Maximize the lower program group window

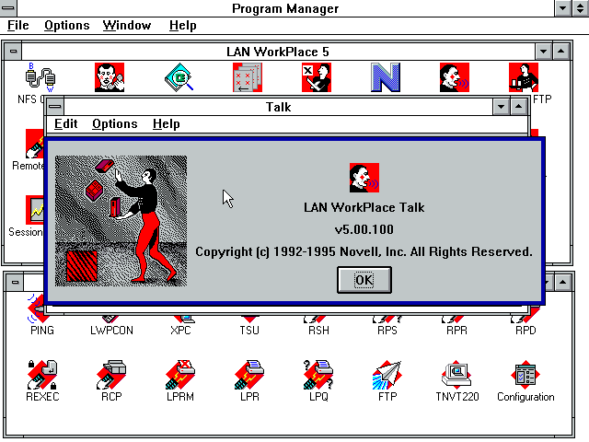(x=562, y=282)
